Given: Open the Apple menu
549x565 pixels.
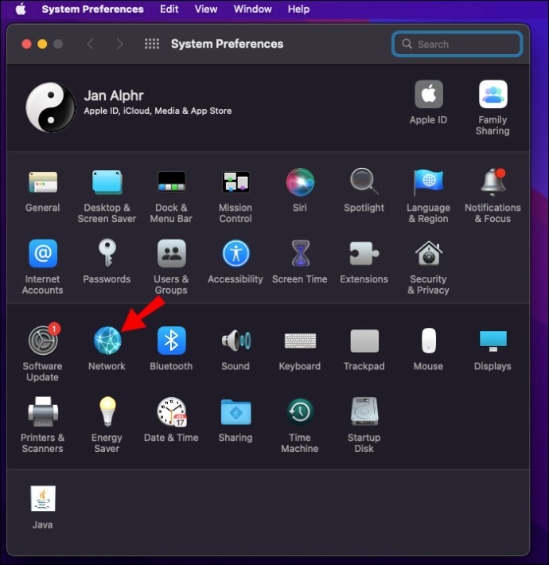Looking at the screenshot, I should 21,9.
